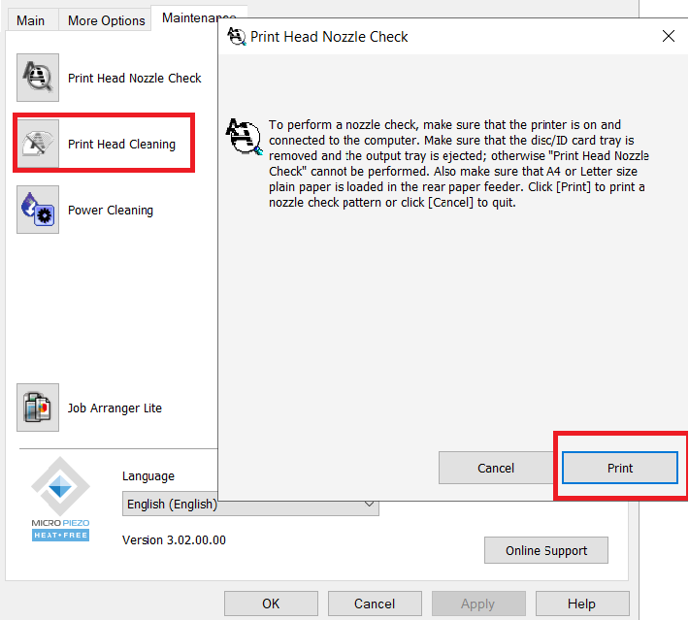The width and height of the screenshot is (689, 620).
Task: Open the More Options tab
Action: tap(106, 20)
